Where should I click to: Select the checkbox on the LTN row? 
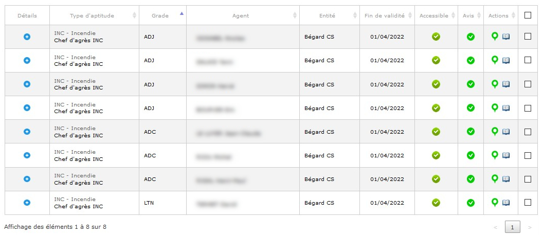click(528, 203)
